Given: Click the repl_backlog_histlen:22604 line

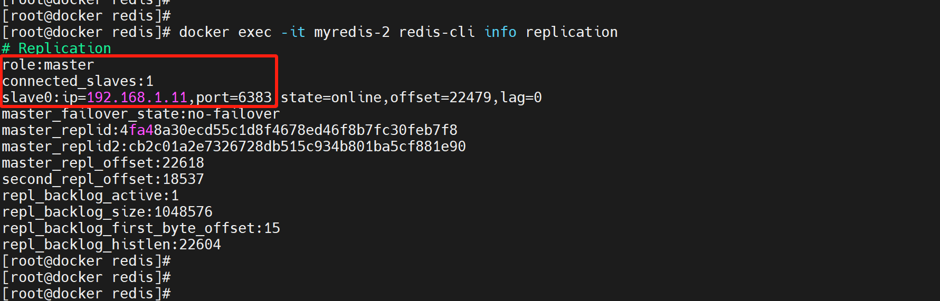Looking at the screenshot, I should (x=111, y=245).
